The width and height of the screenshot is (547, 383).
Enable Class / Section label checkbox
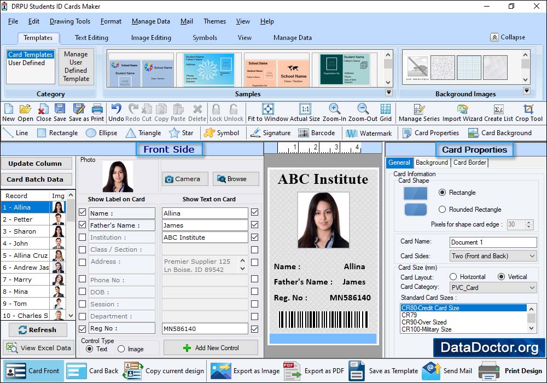coord(83,249)
